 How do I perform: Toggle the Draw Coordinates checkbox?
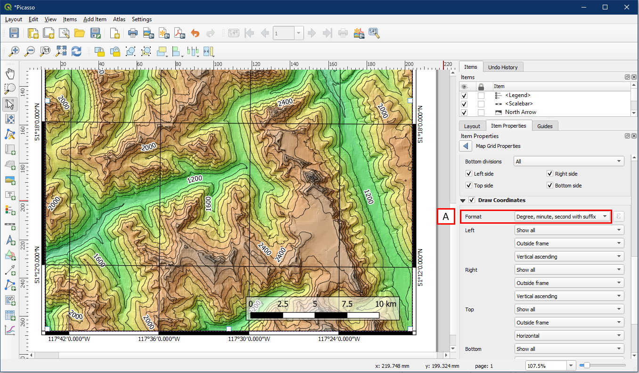(x=472, y=200)
